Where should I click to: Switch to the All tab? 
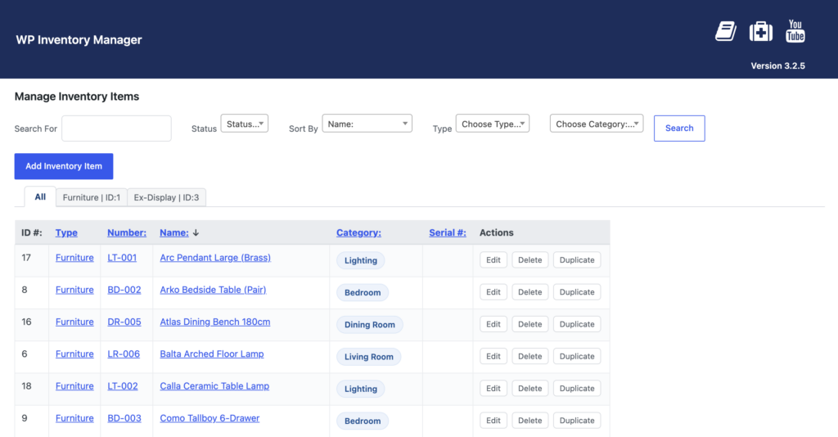coord(40,196)
